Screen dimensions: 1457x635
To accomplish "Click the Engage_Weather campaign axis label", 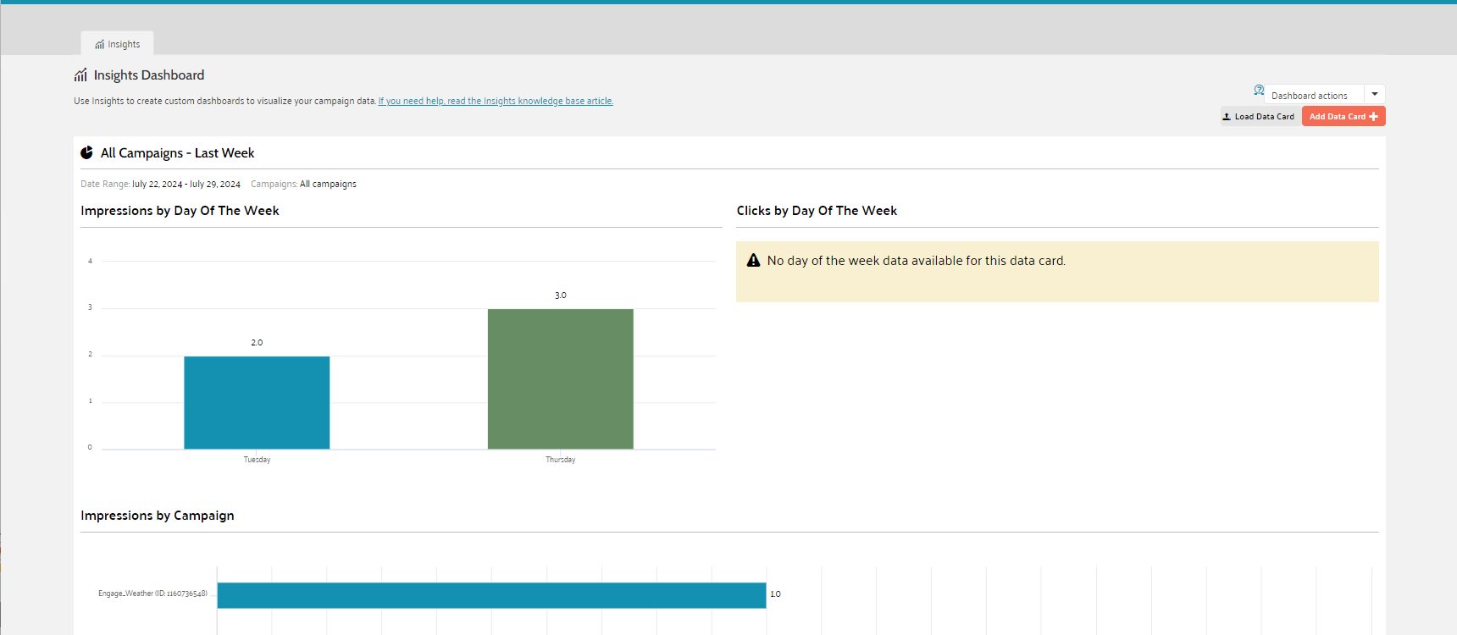I will tap(152, 594).
